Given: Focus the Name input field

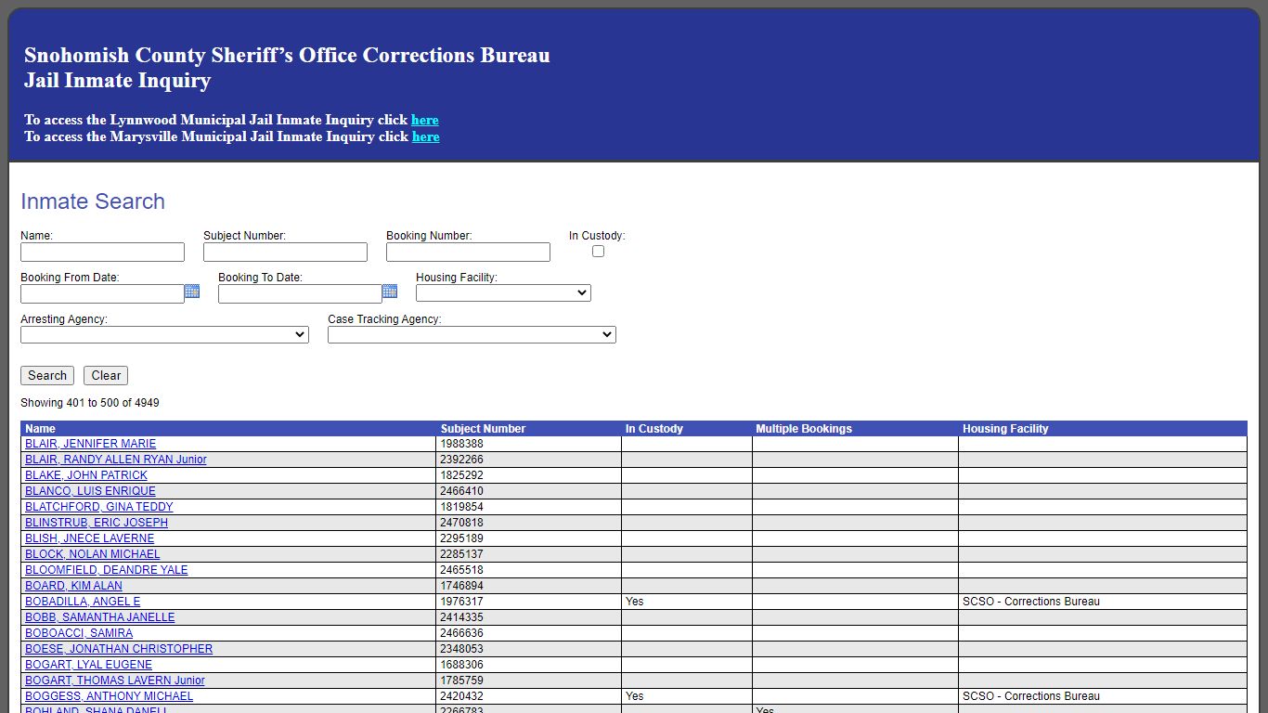Looking at the screenshot, I should pos(102,253).
